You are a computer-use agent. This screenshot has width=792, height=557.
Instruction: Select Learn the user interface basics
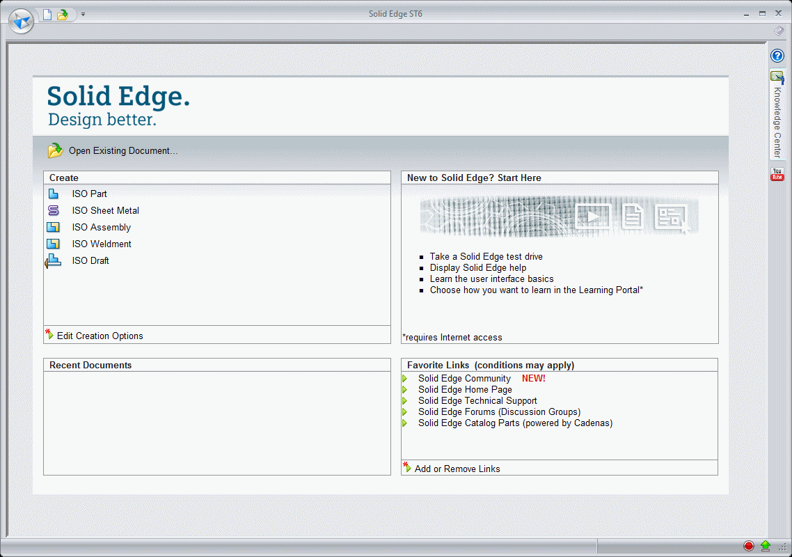click(492, 278)
